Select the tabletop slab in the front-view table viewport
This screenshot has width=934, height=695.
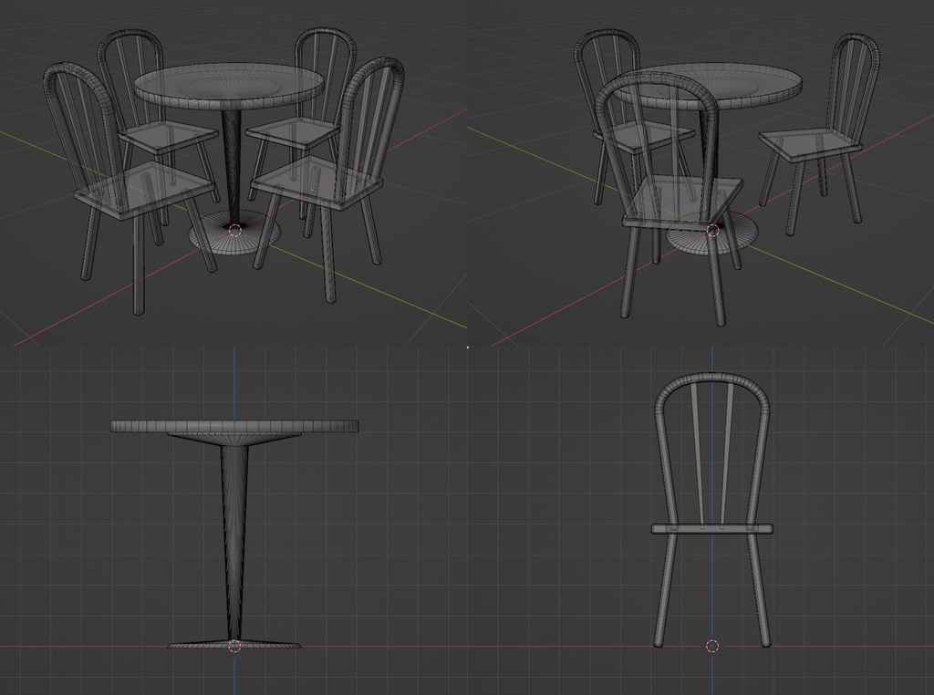click(x=234, y=427)
